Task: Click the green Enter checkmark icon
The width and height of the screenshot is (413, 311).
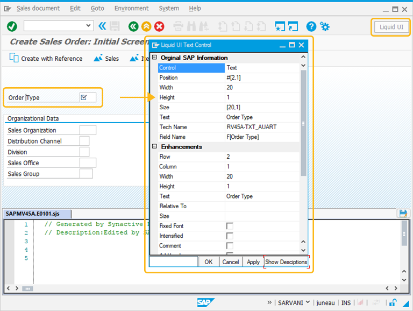Action: point(12,26)
